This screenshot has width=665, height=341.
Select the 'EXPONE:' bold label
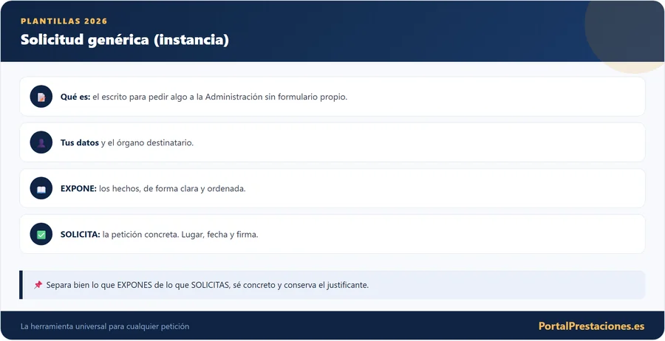point(78,188)
